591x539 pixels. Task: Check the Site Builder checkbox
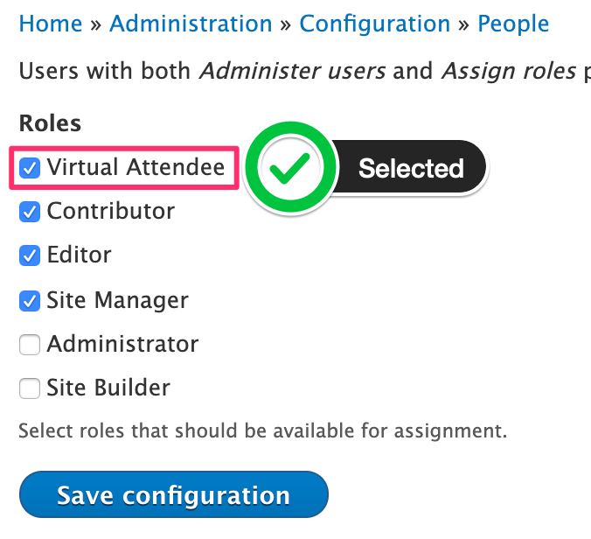tap(31, 388)
